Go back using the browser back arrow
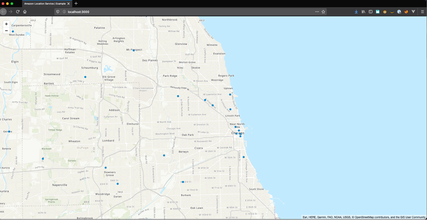427x220 pixels. [3, 12]
